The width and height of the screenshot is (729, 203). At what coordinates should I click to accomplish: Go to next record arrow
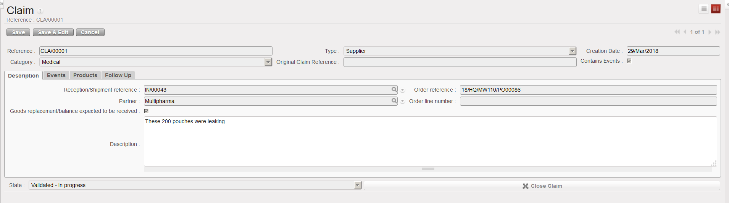(710, 32)
